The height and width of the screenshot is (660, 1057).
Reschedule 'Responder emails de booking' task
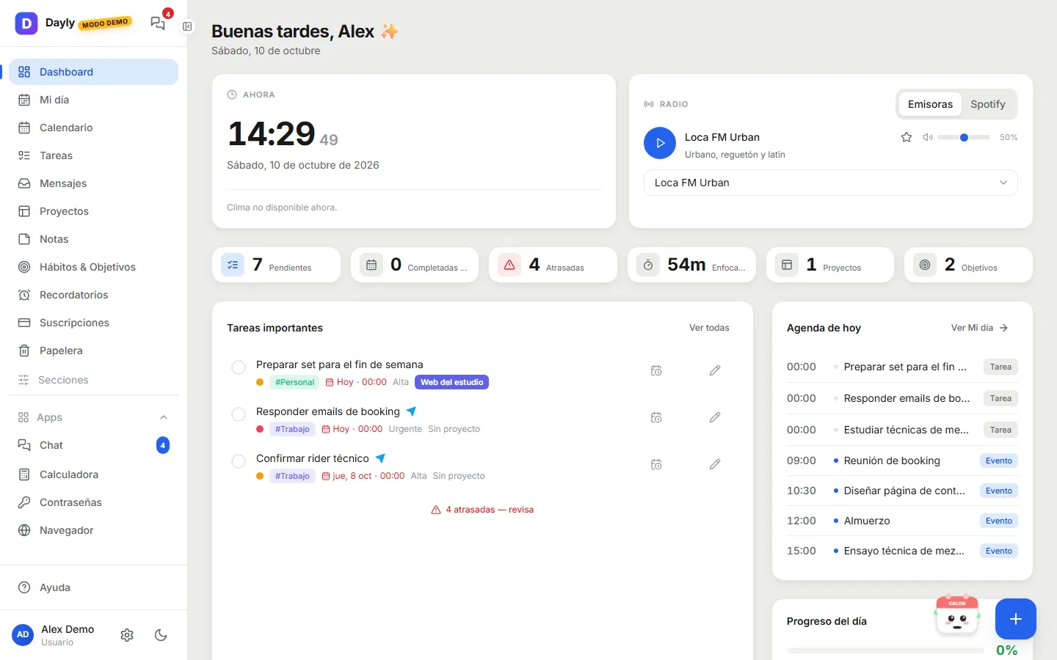tap(656, 417)
